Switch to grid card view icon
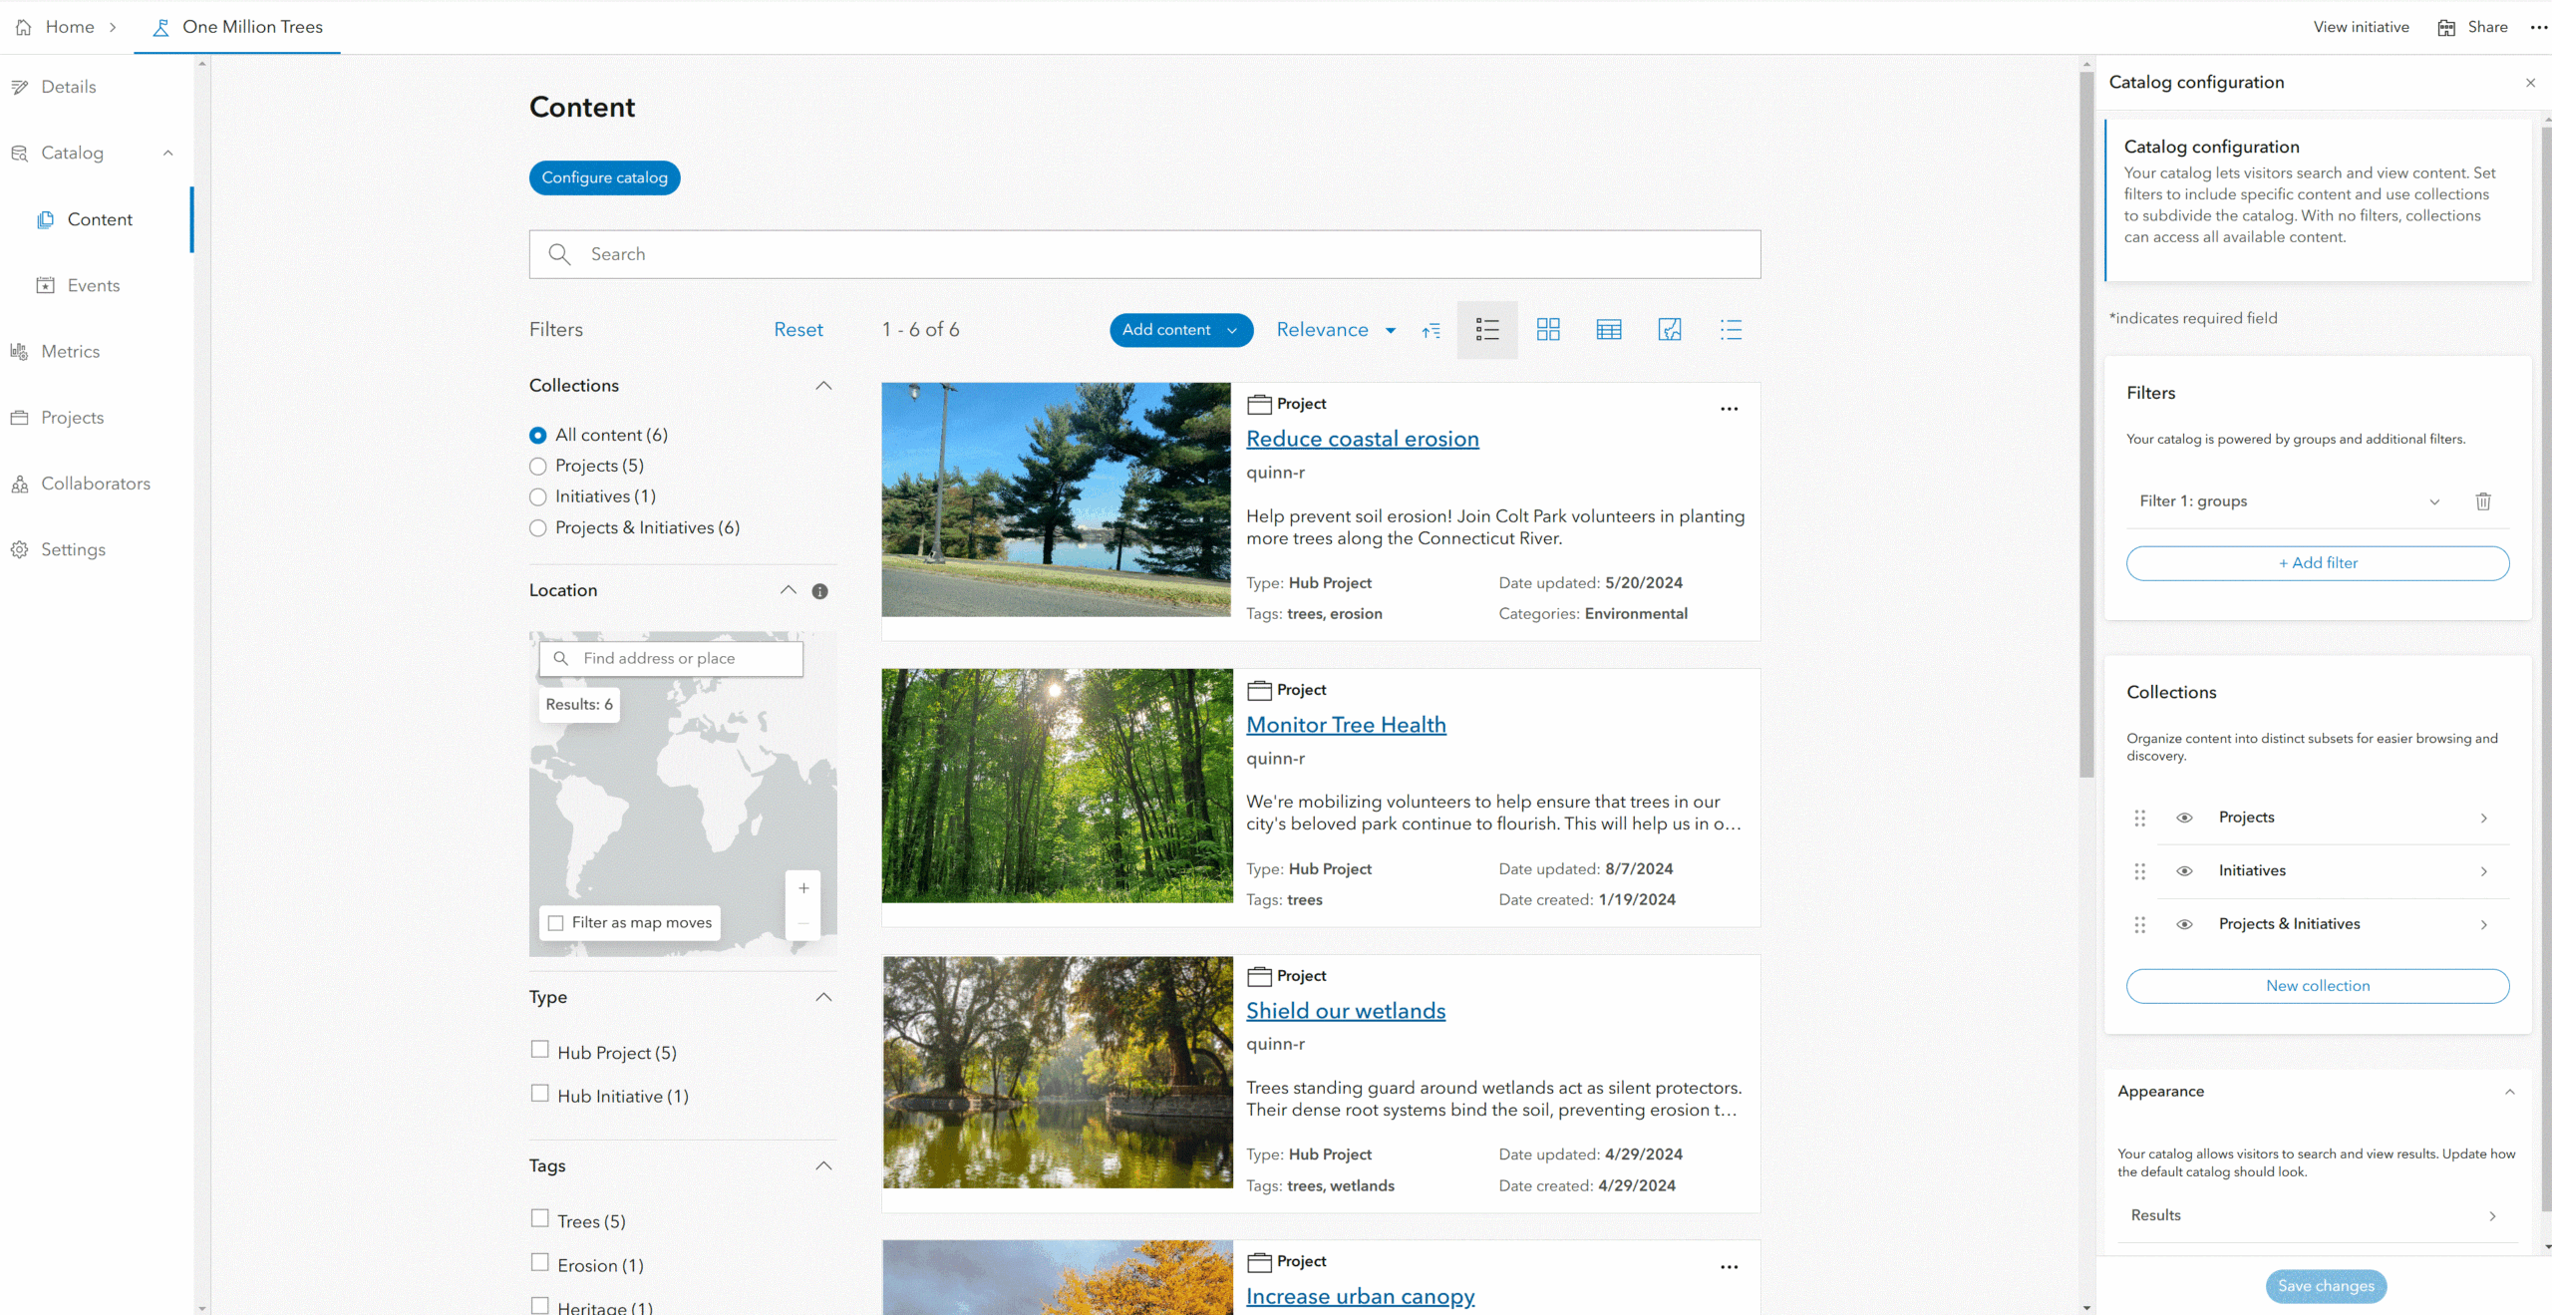The height and width of the screenshot is (1315, 2552). click(1548, 330)
